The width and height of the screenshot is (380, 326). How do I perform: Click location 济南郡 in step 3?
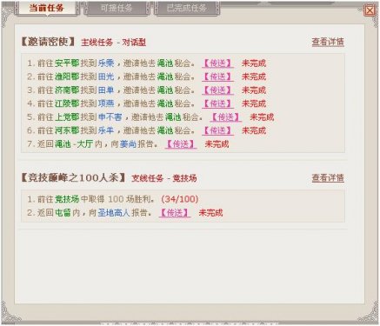pyautogui.click(x=67, y=90)
